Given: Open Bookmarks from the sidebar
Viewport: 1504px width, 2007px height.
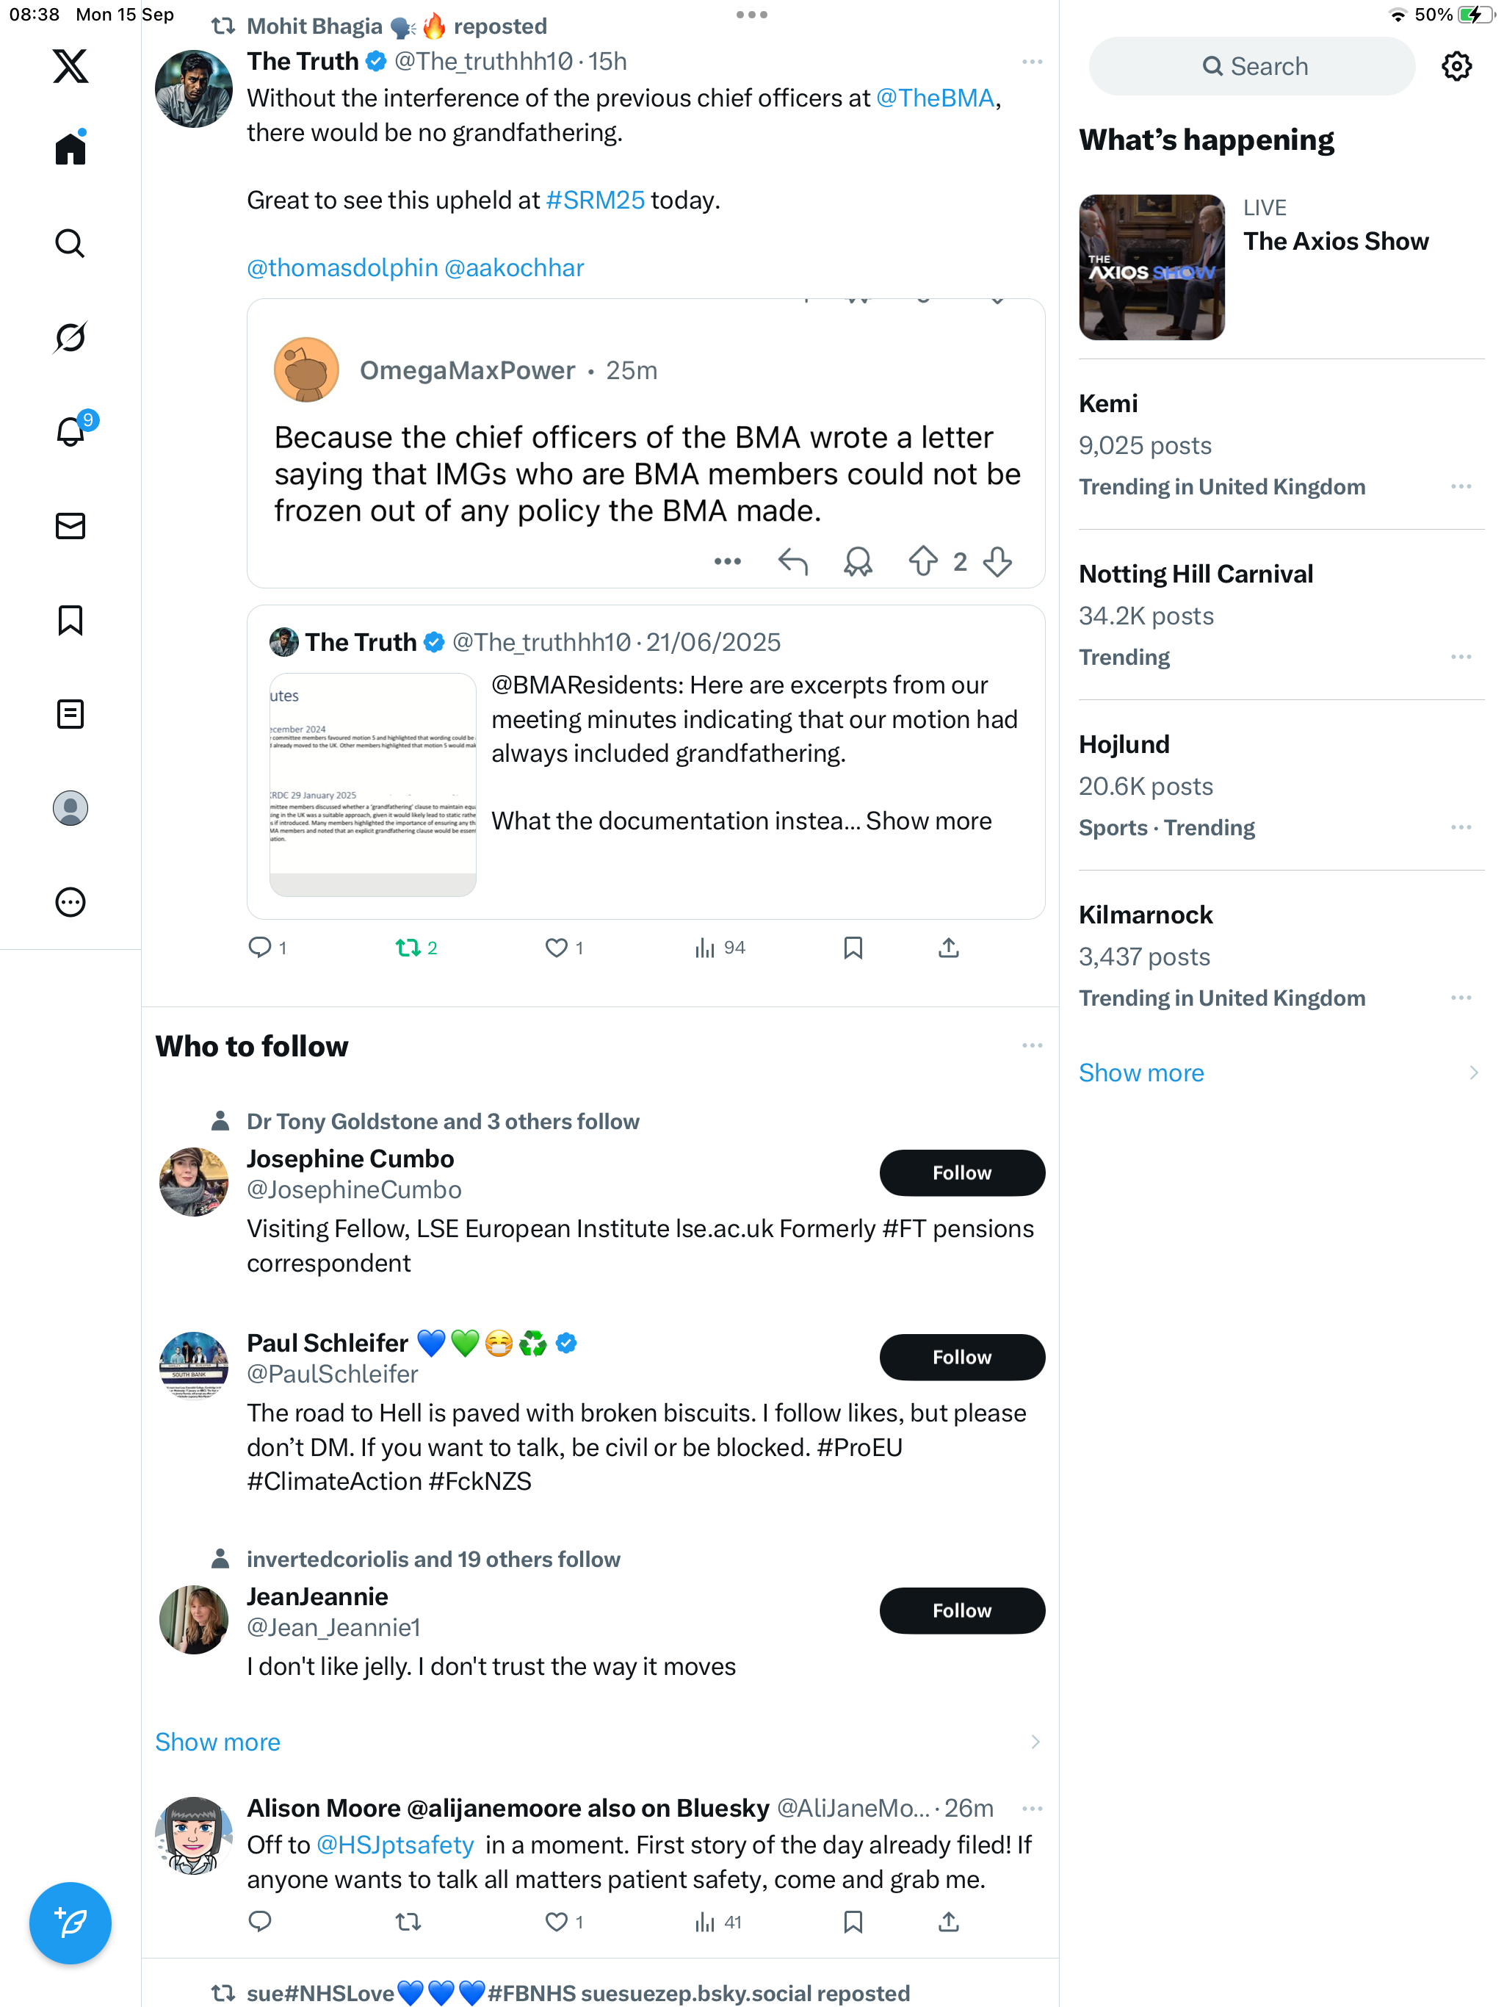Looking at the screenshot, I should (x=70, y=621).
